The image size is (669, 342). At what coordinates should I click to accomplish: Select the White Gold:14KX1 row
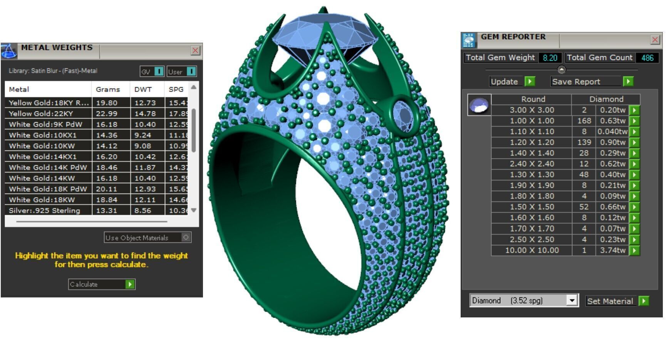click(97, 156)
